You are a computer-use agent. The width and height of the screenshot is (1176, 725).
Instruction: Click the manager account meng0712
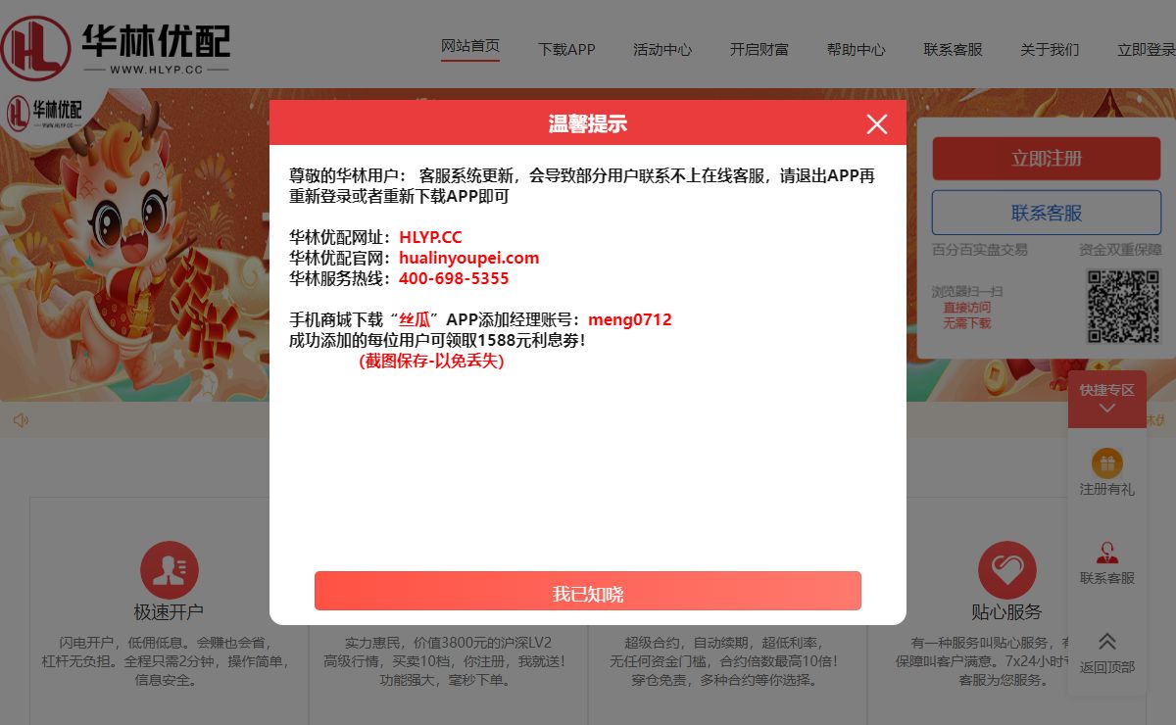coord(630,319)
